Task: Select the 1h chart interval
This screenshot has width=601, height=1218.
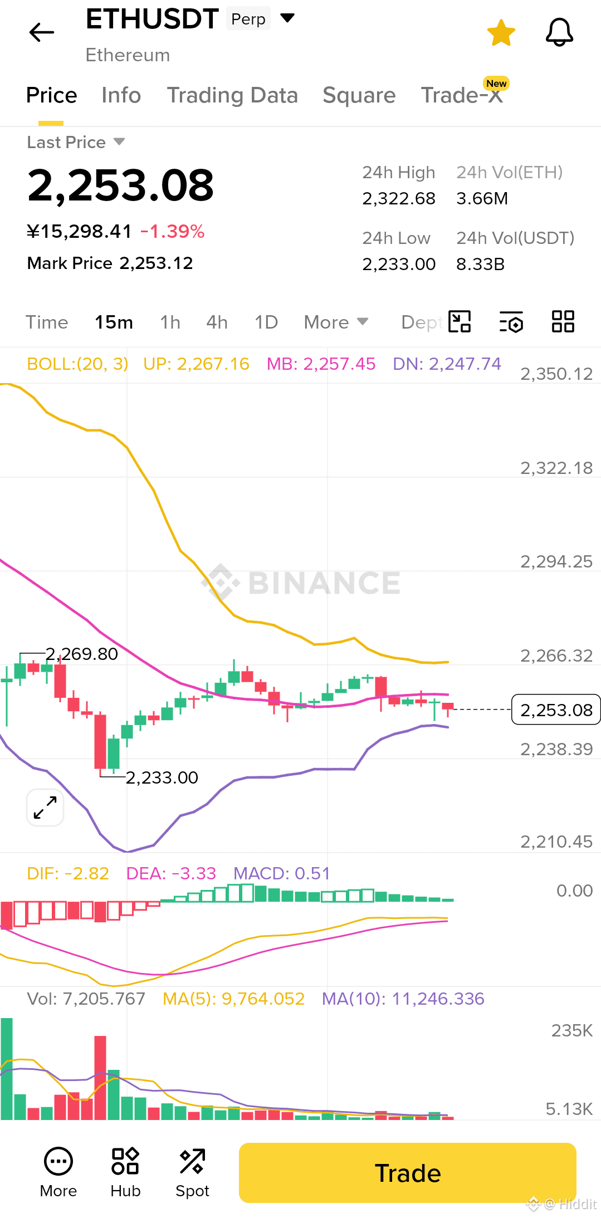Action: (170, 322)
